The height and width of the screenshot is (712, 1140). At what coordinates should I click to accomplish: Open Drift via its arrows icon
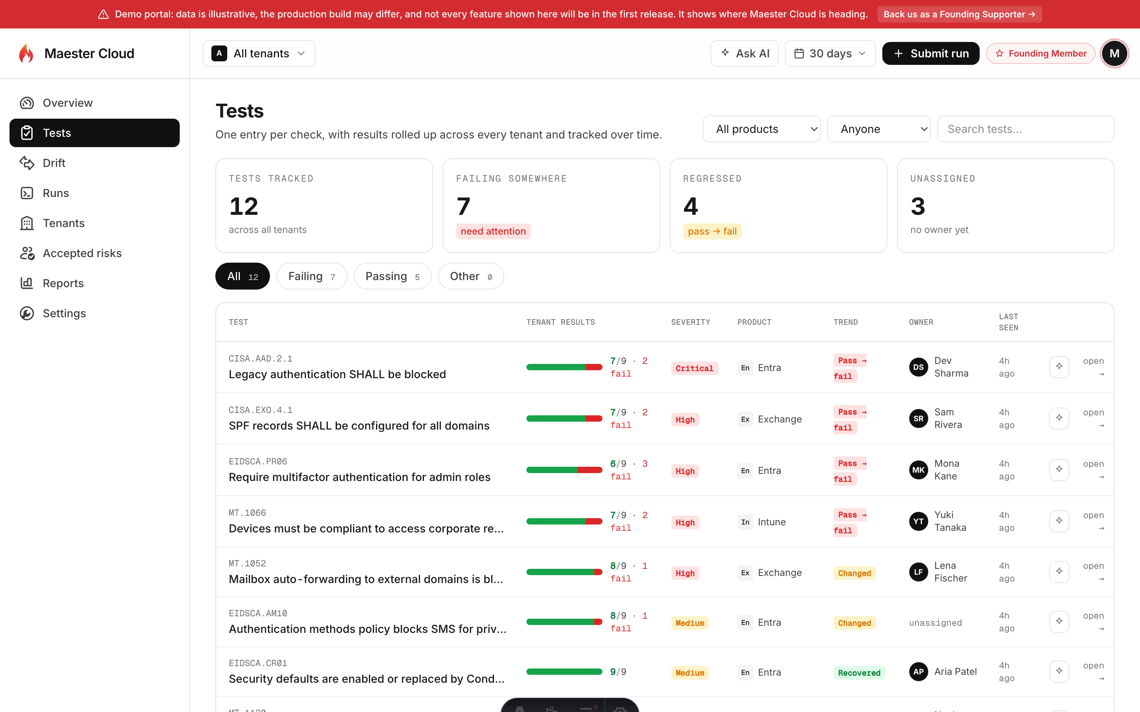[x=27, y=163]
